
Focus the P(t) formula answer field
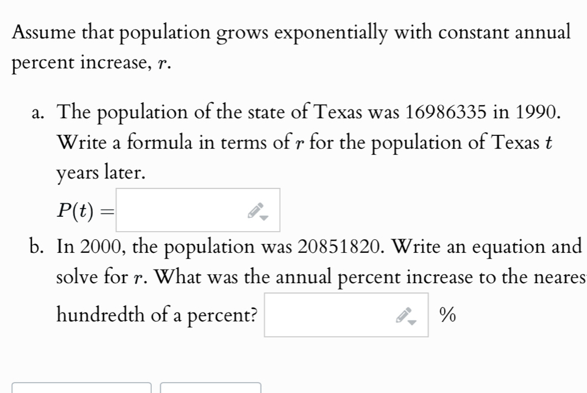coord(198,210)
